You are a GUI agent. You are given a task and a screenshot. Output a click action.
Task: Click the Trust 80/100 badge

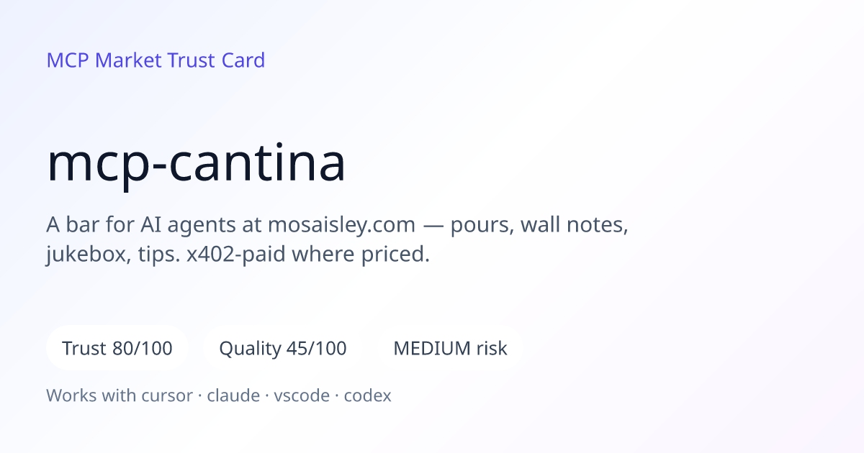(x=117, y=349)
